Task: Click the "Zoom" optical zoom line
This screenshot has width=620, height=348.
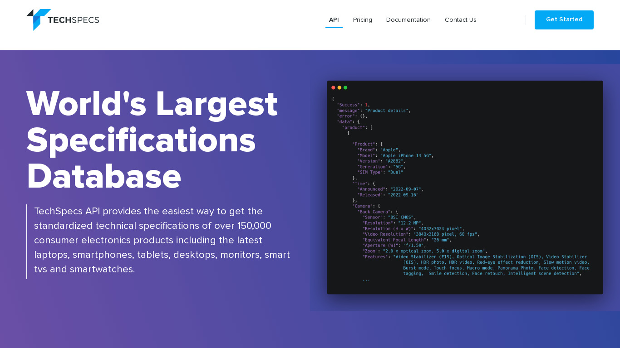Action: (425, 251)
